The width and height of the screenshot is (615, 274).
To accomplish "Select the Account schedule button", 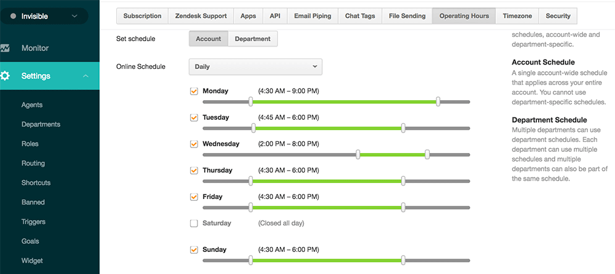I will (x=208, y=39).
